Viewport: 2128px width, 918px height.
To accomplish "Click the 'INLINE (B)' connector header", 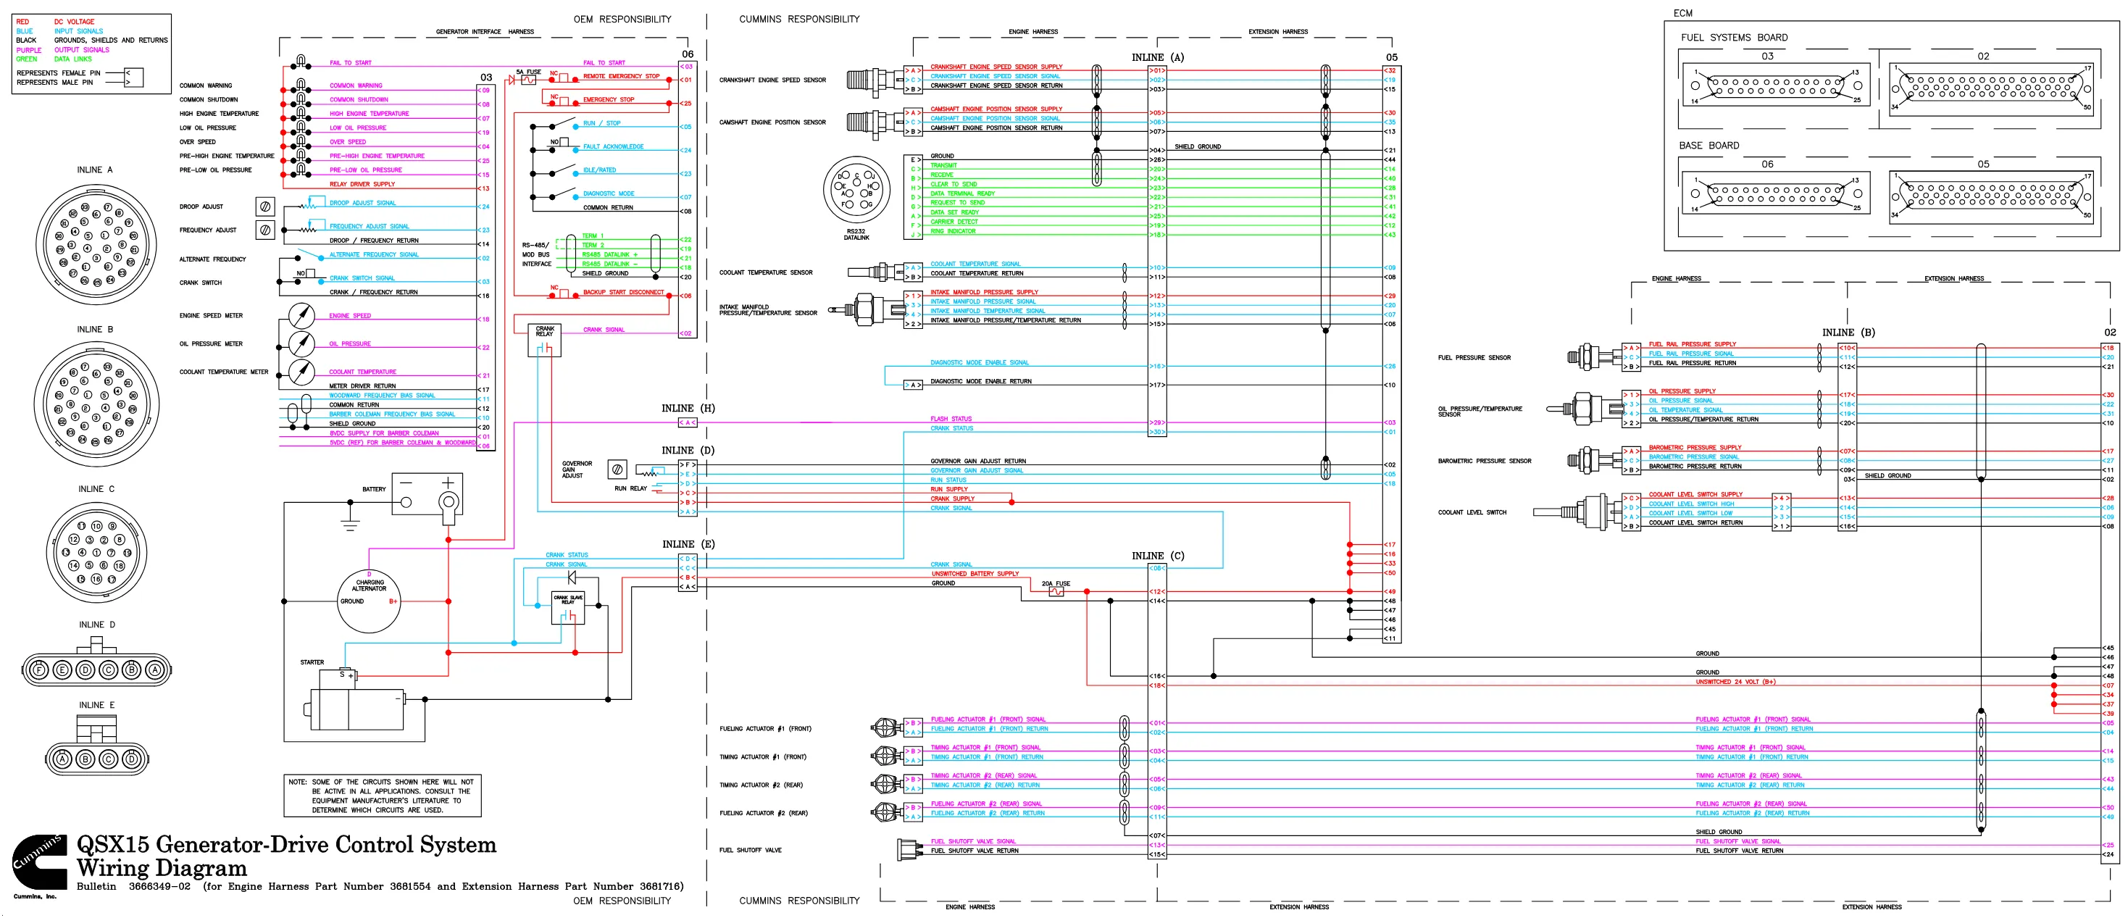I will [1848, 332].
